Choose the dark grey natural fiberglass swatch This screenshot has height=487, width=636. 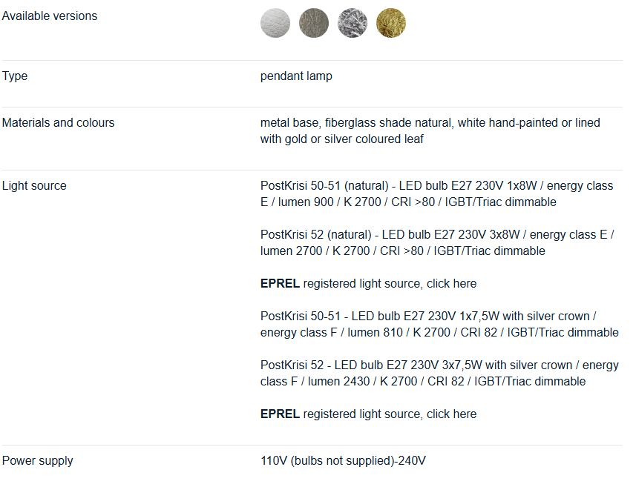point(314,23)
